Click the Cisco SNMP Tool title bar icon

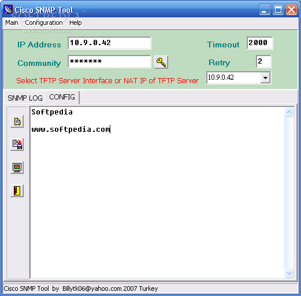8,10
